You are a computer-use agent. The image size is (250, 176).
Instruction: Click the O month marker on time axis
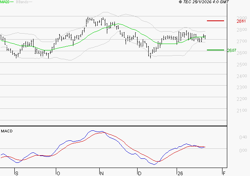[x=58, y=174]
